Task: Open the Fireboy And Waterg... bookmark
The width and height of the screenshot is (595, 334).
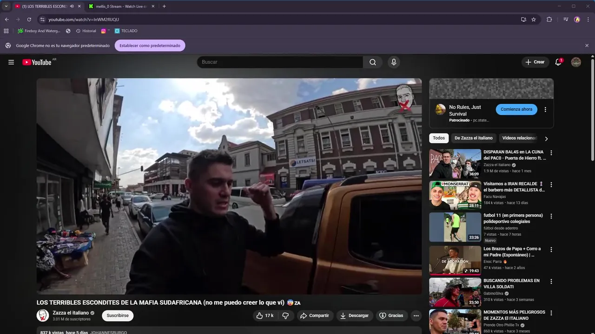Action: coord(39,31)
